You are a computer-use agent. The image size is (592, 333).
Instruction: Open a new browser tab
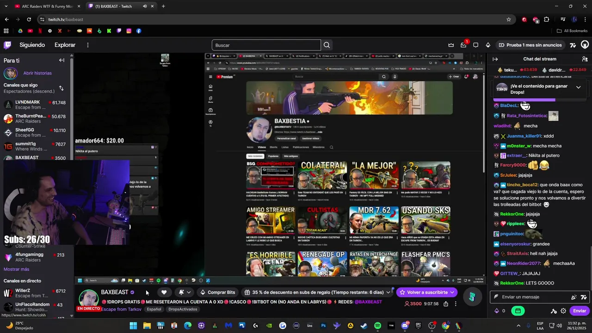163,6
